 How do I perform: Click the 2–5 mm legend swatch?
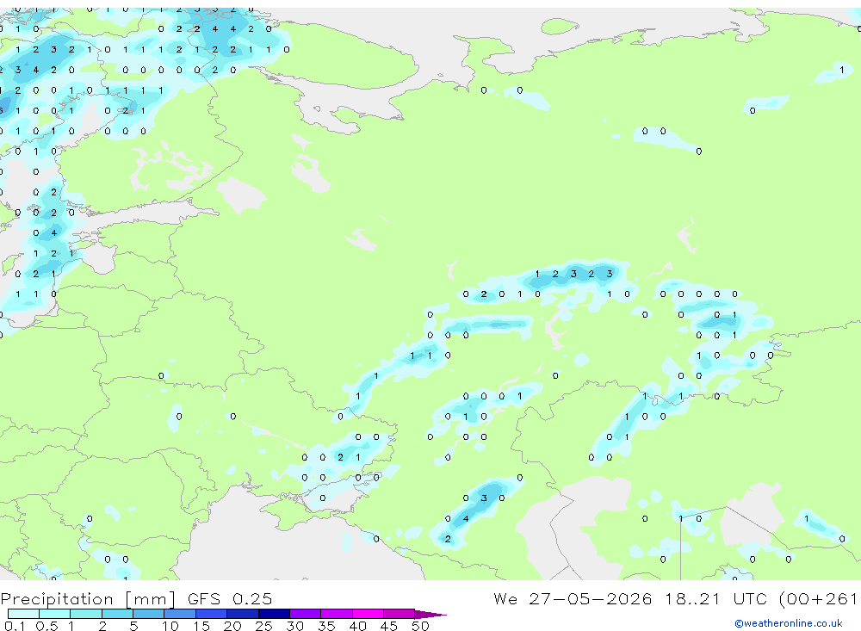point(117,614)
